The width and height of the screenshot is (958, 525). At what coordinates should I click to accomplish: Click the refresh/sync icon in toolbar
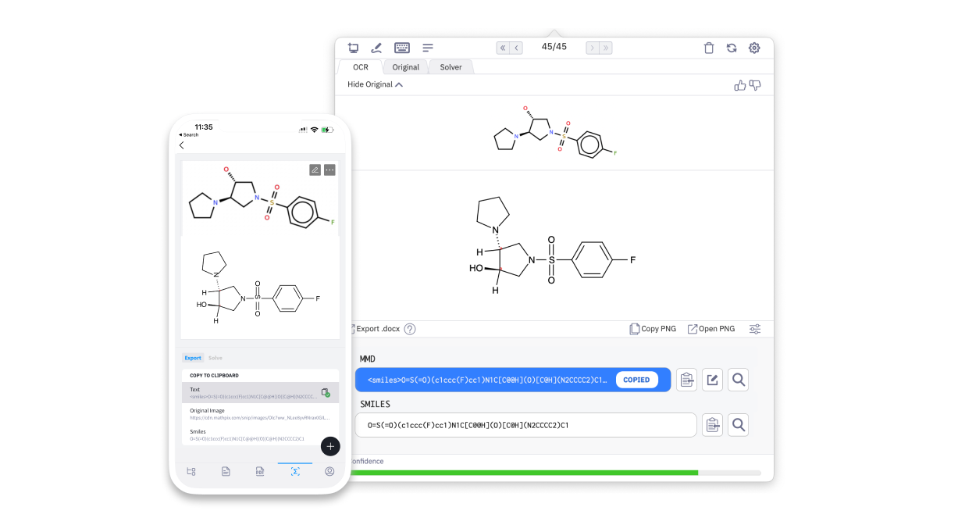732,48
